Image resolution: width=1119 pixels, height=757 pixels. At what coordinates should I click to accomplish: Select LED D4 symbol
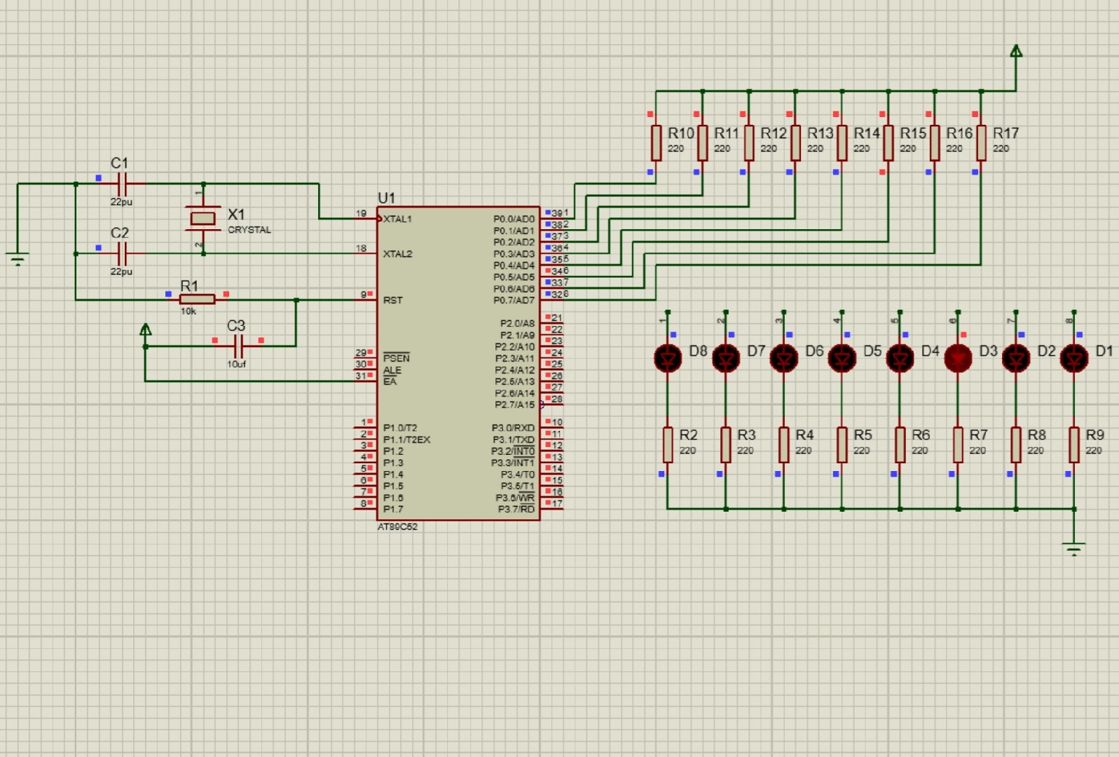[x=900, y=359]
